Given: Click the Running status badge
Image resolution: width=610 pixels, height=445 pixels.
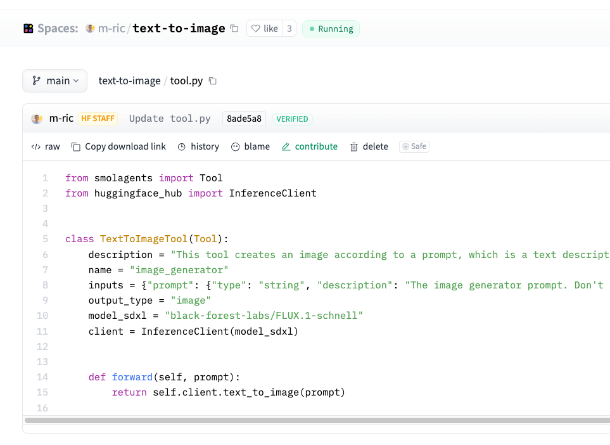Looking at the screenshot, I should tap(331, 29).
